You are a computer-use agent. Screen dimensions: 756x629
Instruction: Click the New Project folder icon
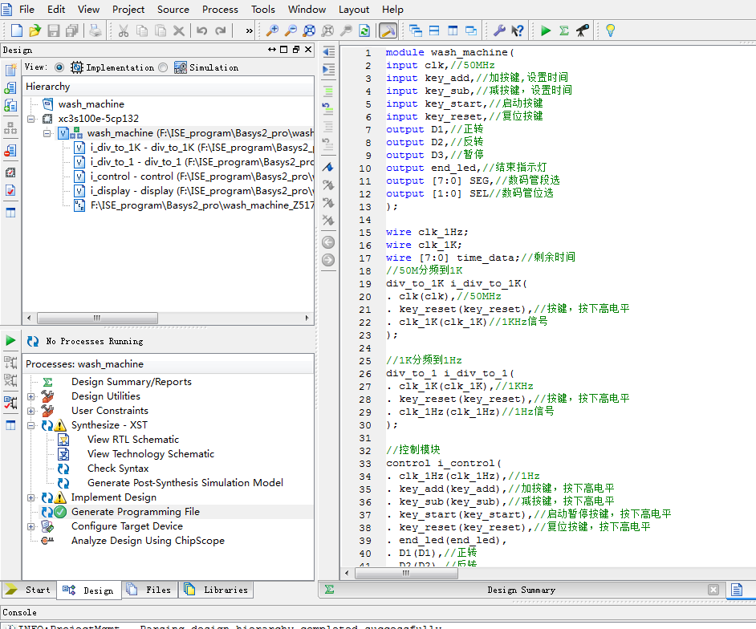(x=35, y=30)
